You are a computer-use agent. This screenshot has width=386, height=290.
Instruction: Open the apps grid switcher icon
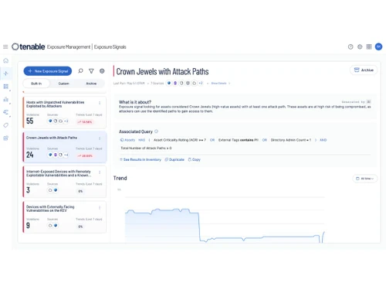[x=369, y=46]
